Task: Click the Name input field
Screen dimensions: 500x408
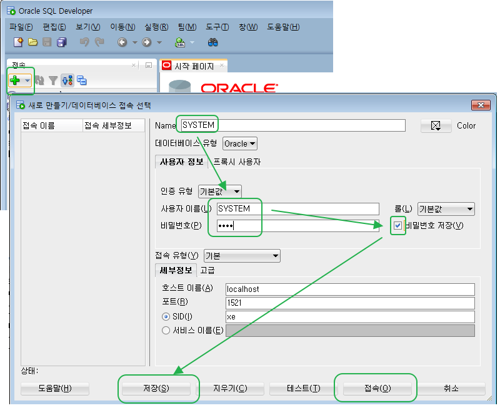Action: click(x=292, y=125)
